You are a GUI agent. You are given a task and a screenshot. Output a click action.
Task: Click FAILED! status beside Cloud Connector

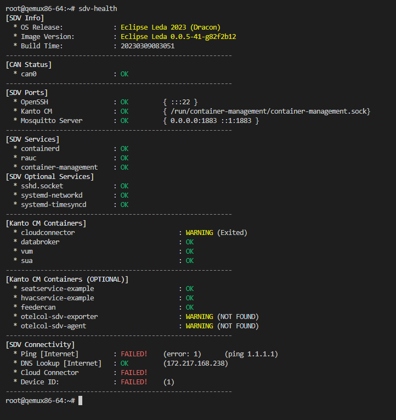pyautogui.click(x=134, y=373)
